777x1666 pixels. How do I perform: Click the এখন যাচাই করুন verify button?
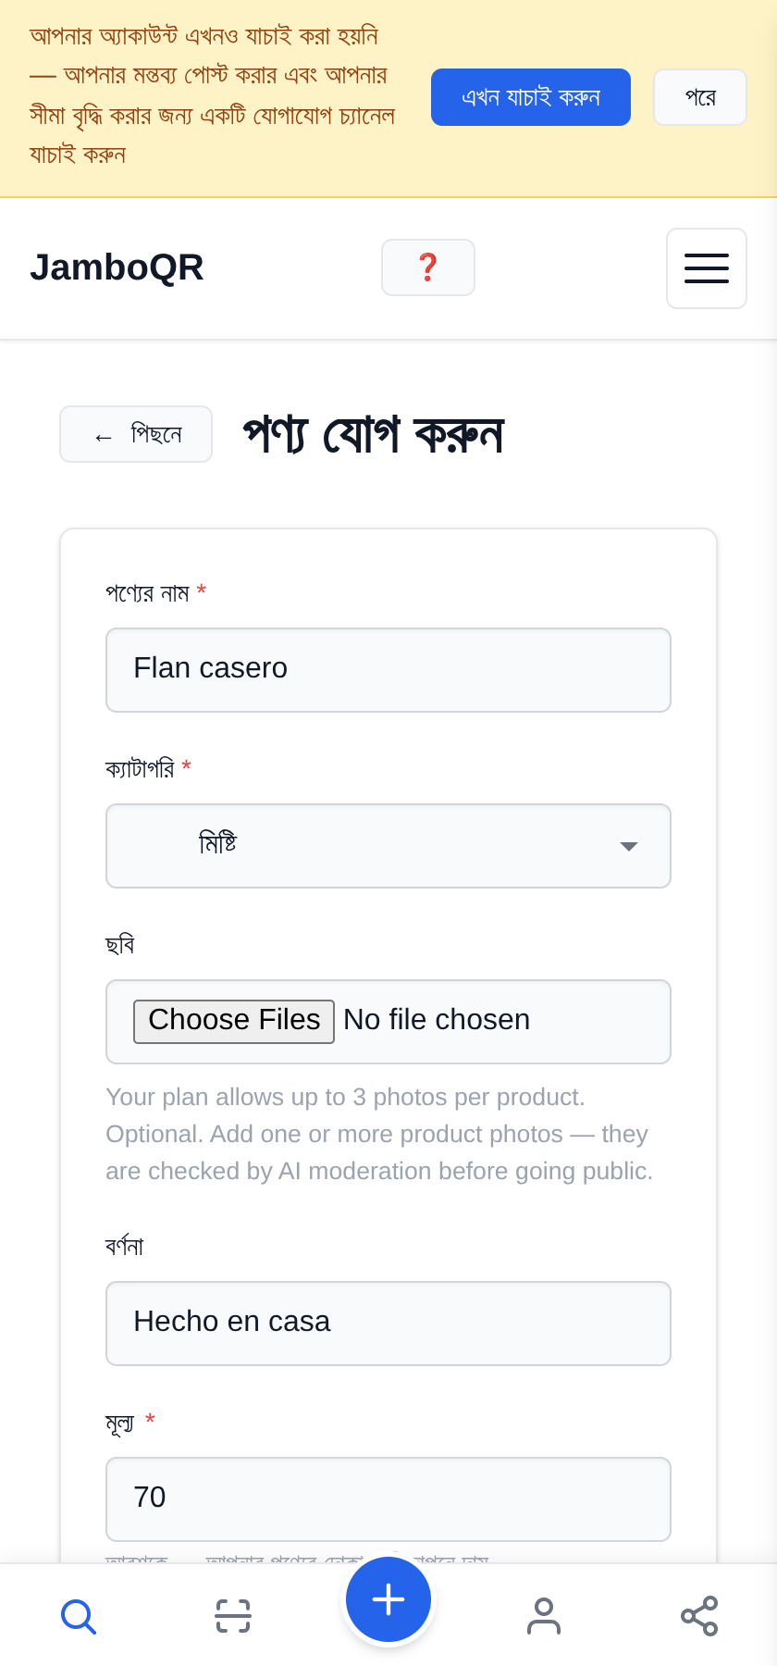[531, 97]
